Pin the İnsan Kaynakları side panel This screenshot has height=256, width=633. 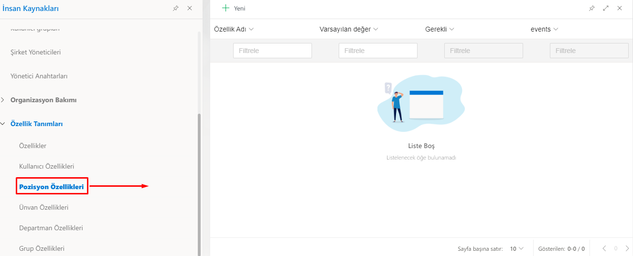tap(176, 9)
